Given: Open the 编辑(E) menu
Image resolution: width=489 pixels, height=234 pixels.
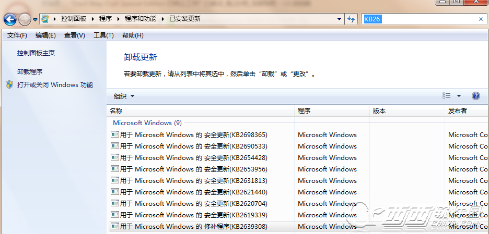Looking at the screenshot, I should 45,35.
